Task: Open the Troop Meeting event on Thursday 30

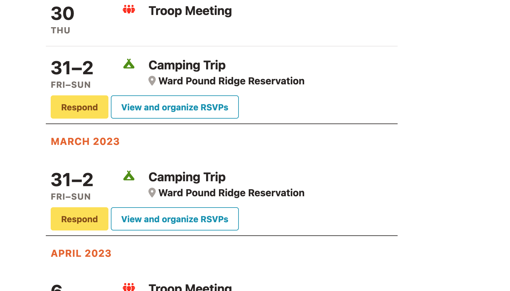Action: [190, 11]
